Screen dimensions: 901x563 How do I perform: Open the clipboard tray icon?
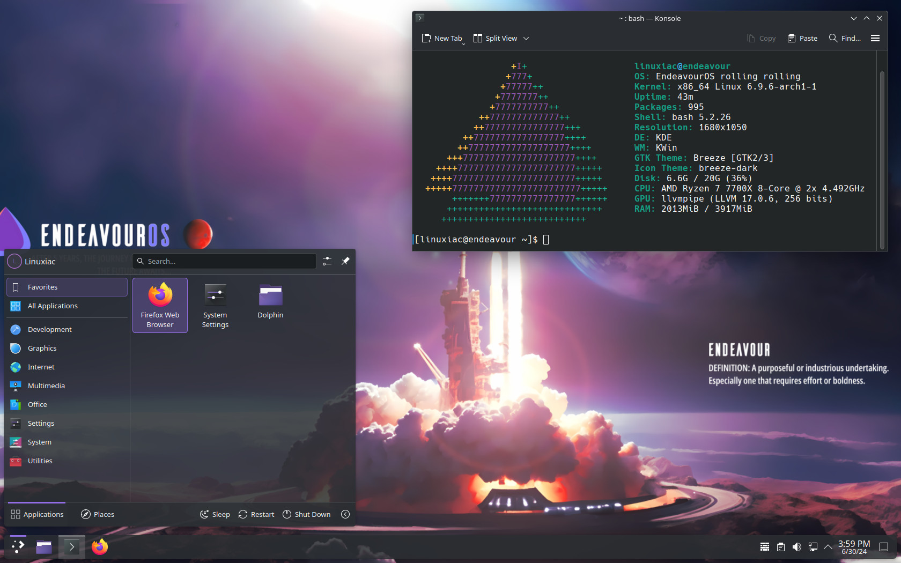(781, 547)
